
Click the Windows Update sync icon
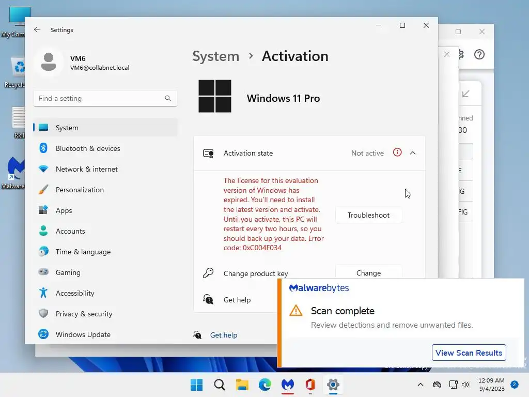pos(43,334)
